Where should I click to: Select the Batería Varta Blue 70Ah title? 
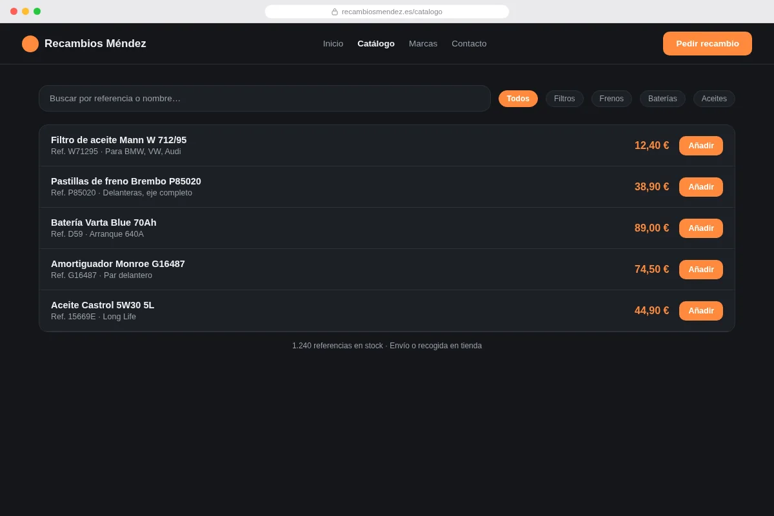point(104,223)
